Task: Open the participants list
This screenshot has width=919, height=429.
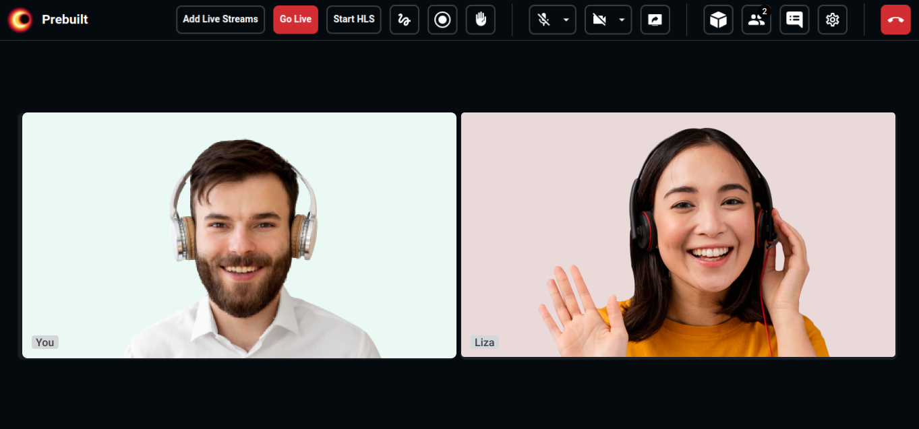Action: (x=757, y=20)
